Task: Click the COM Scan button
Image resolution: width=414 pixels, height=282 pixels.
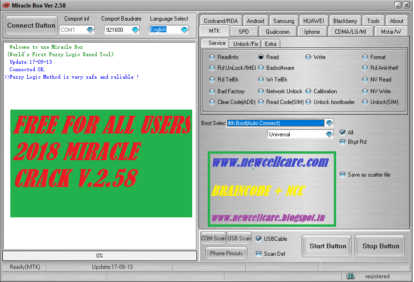Action: click(213, 238)
